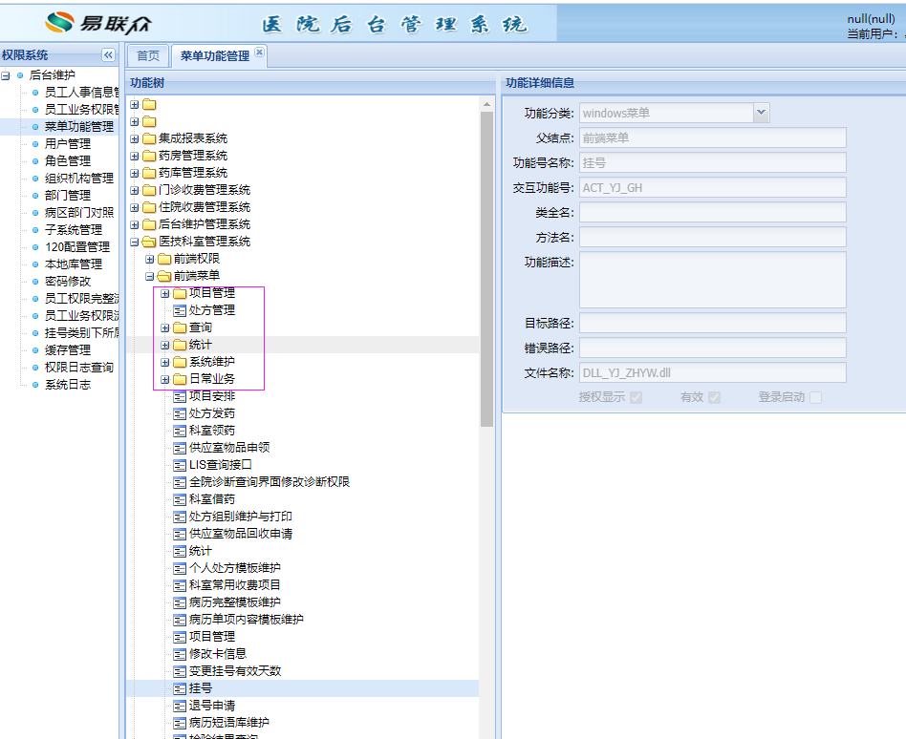Expand the 住院收费管理系统 folder
The image size is (906, 739).
pos(134,207)
